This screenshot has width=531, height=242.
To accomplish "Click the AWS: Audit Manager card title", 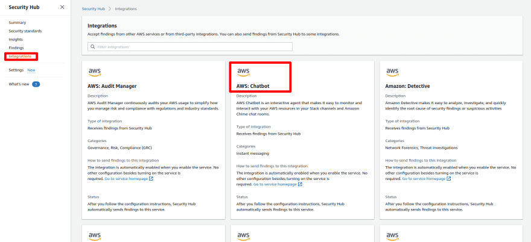I will (112, 86).
